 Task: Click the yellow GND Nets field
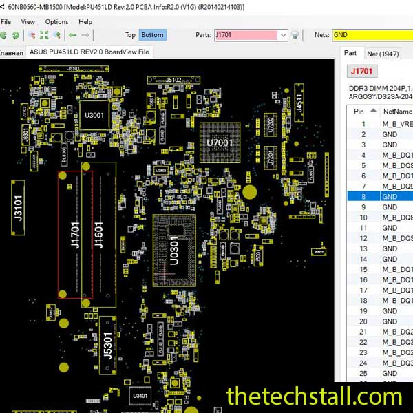click(372, 35)
